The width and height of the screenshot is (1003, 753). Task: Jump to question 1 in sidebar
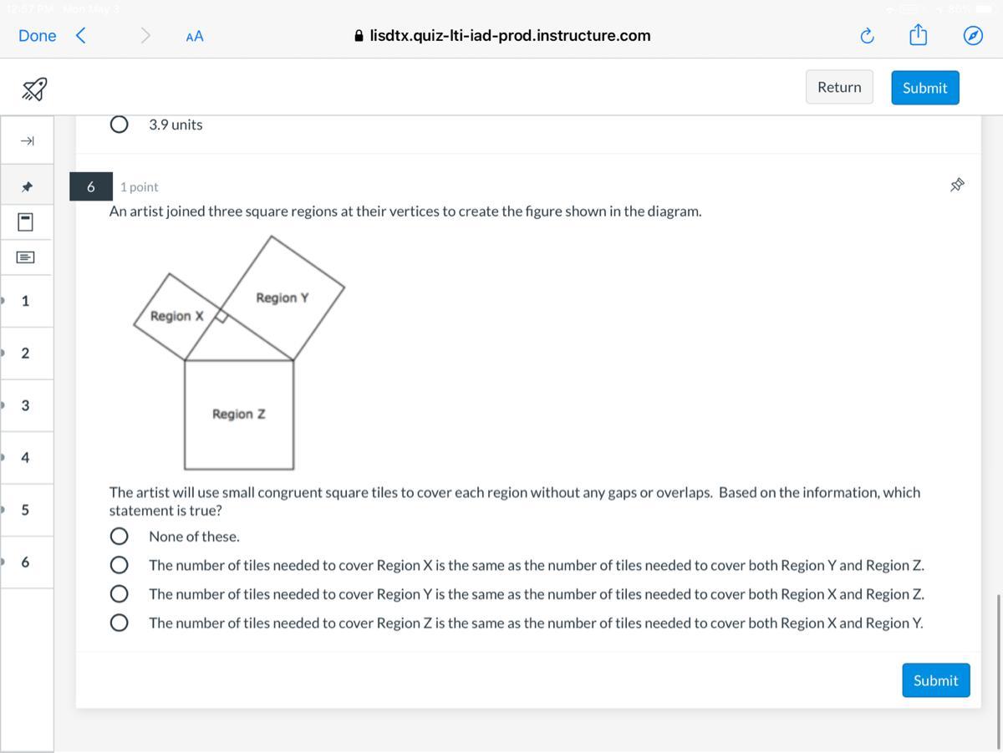pos(25,301)
